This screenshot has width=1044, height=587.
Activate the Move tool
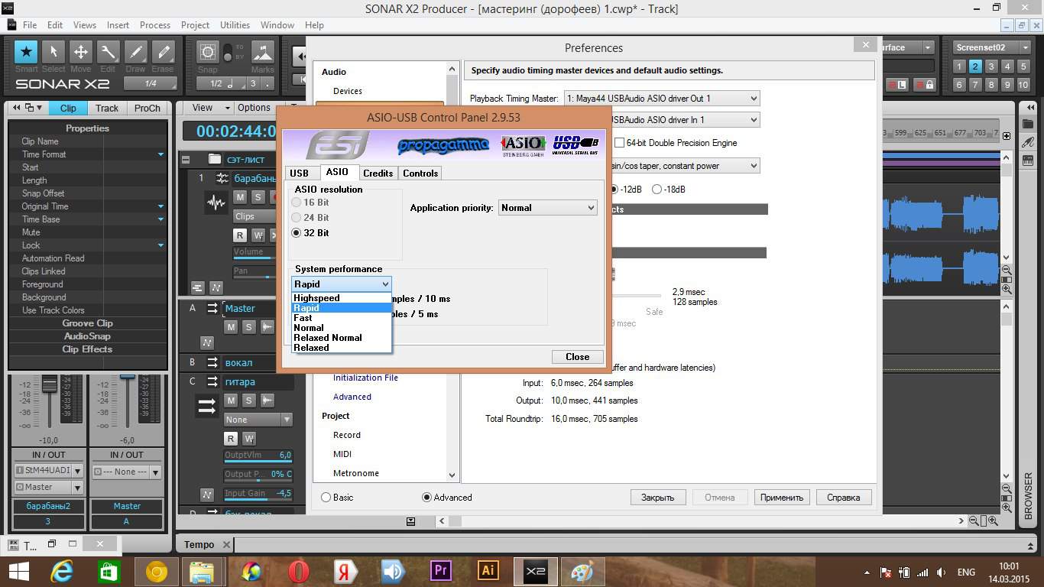(x=80, y=53)
